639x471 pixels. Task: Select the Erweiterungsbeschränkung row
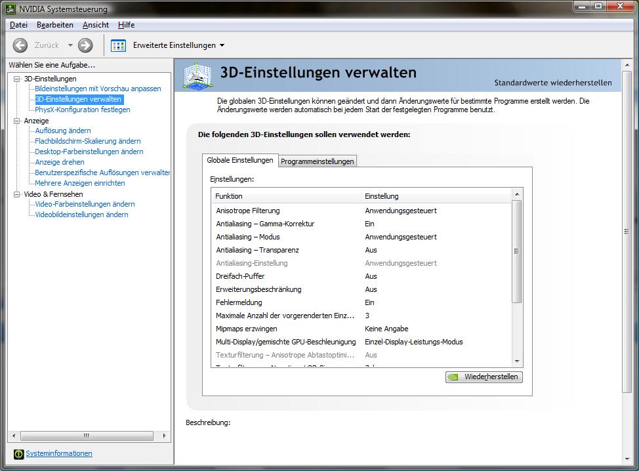click(x=361, y=289)
